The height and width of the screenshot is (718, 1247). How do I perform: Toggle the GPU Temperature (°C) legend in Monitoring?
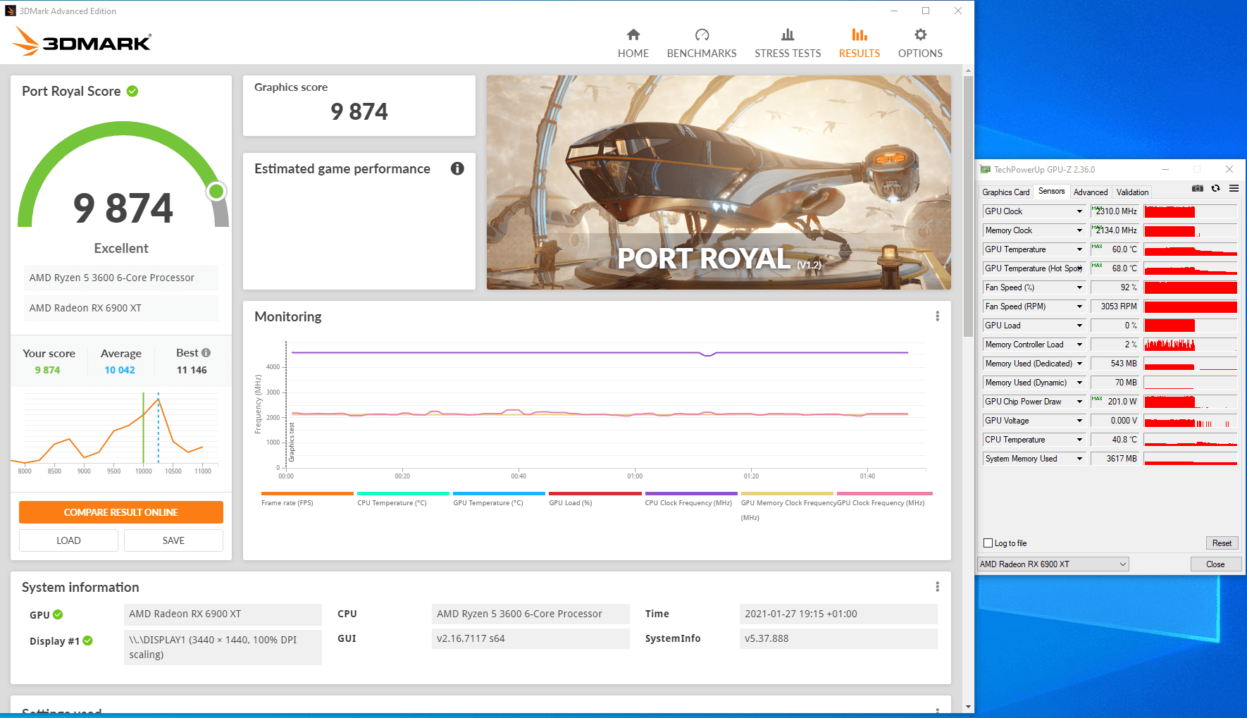[x=499, y=498]
